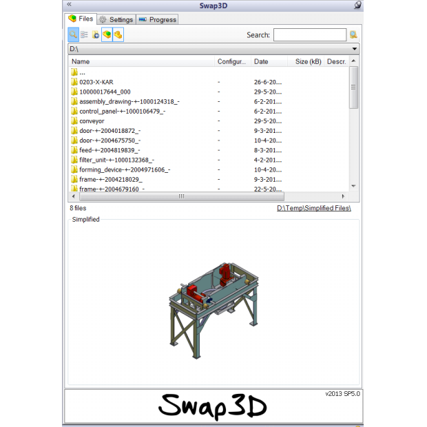Sort by the Date column header

pyautogui.click(x=269, y=61)
